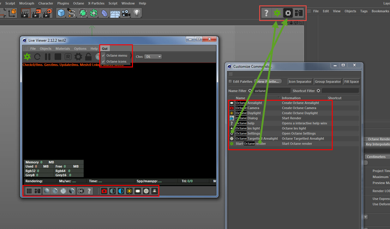
Task: Toggle the resolution lock padlock icon
Action: [88, 56]
